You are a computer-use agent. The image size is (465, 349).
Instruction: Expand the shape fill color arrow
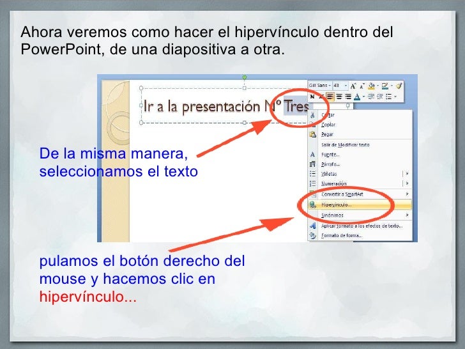[377, 86]
